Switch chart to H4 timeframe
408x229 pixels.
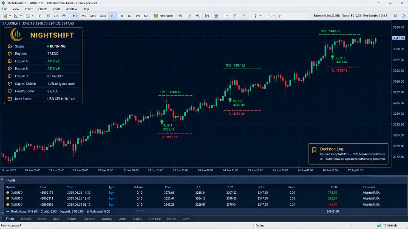tap(122, 16)
